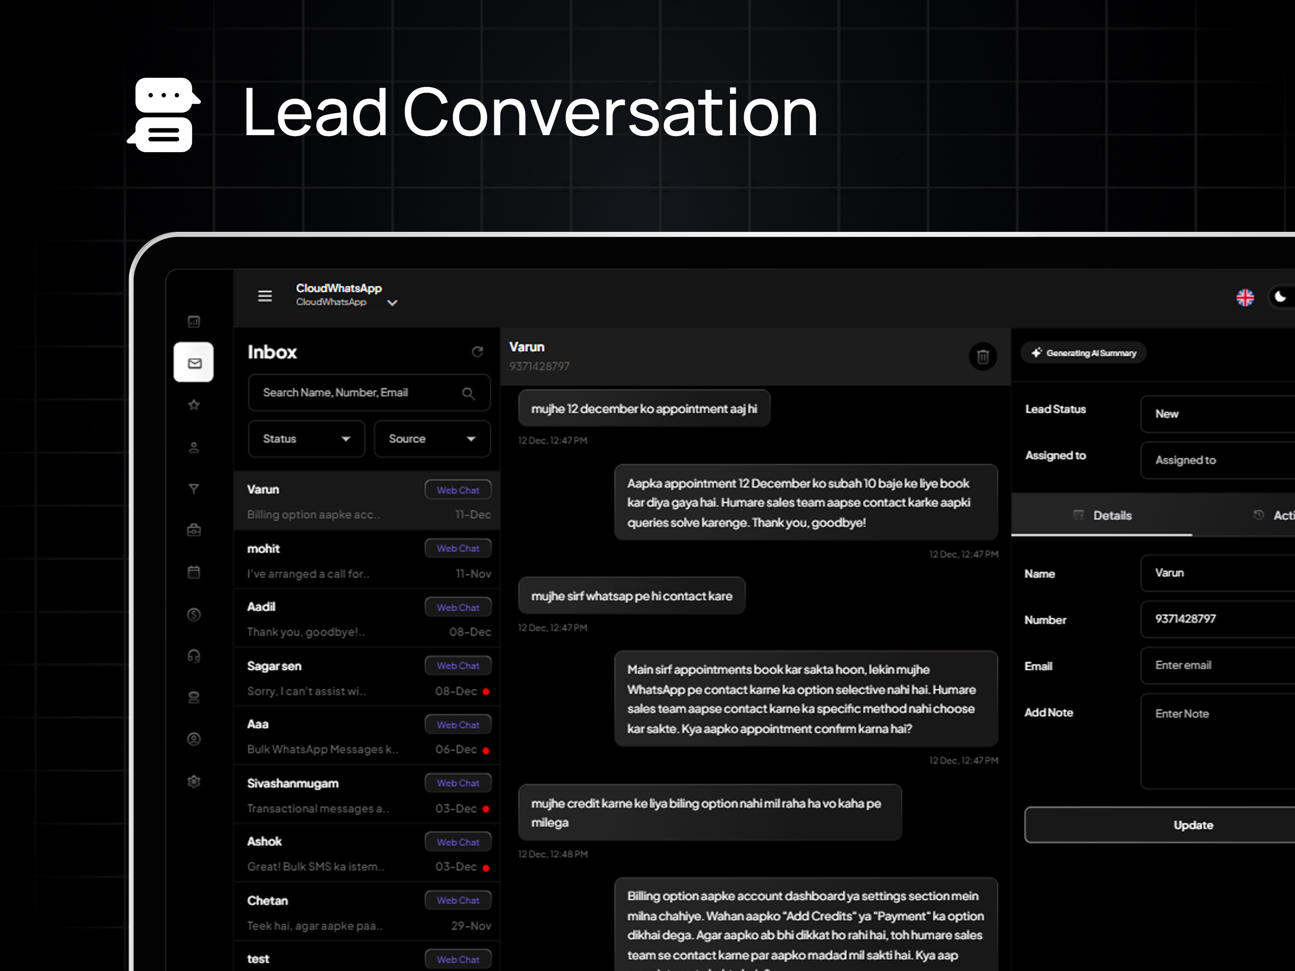The height and width of the screenshot is (971, 1295).
Task: Click the Inbox heading
Action: click(x=272, y=352)
